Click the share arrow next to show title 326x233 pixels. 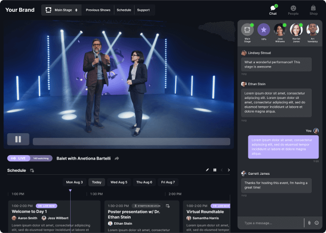(x=117, y=159)
